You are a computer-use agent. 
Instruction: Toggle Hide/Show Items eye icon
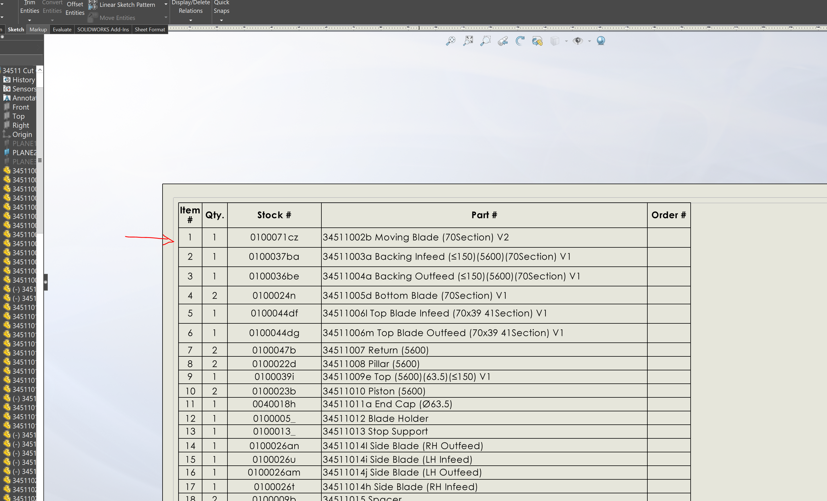tap(578, 41)
